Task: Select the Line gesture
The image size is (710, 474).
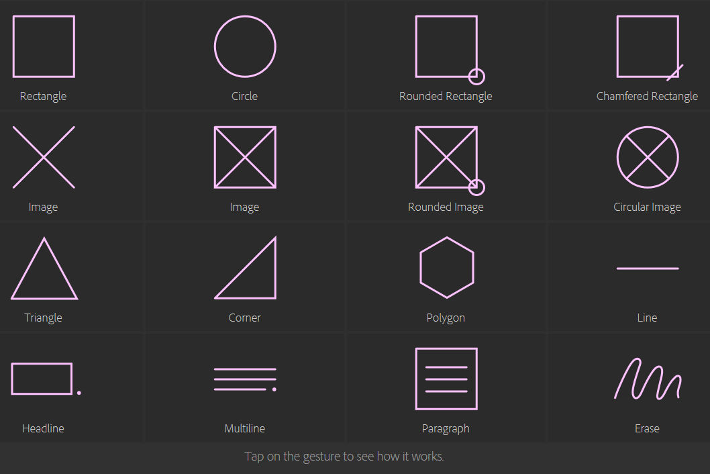Action: click(648, 269)
